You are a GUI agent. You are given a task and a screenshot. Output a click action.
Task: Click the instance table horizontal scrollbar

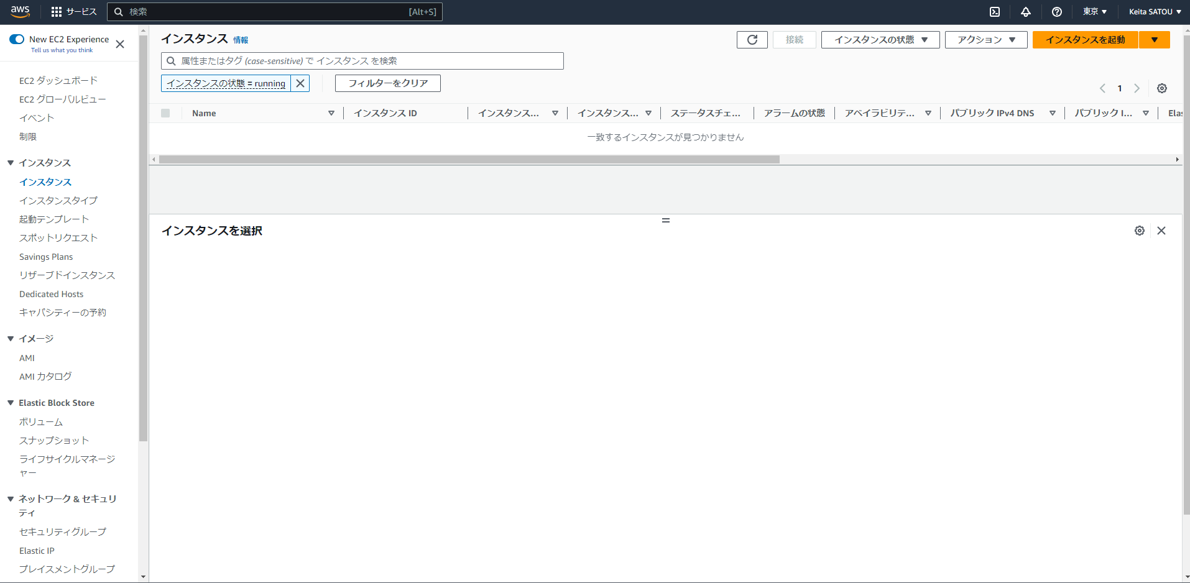[469, 160]
